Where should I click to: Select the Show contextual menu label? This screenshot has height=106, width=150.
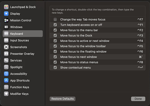click(x=75, y=68)
